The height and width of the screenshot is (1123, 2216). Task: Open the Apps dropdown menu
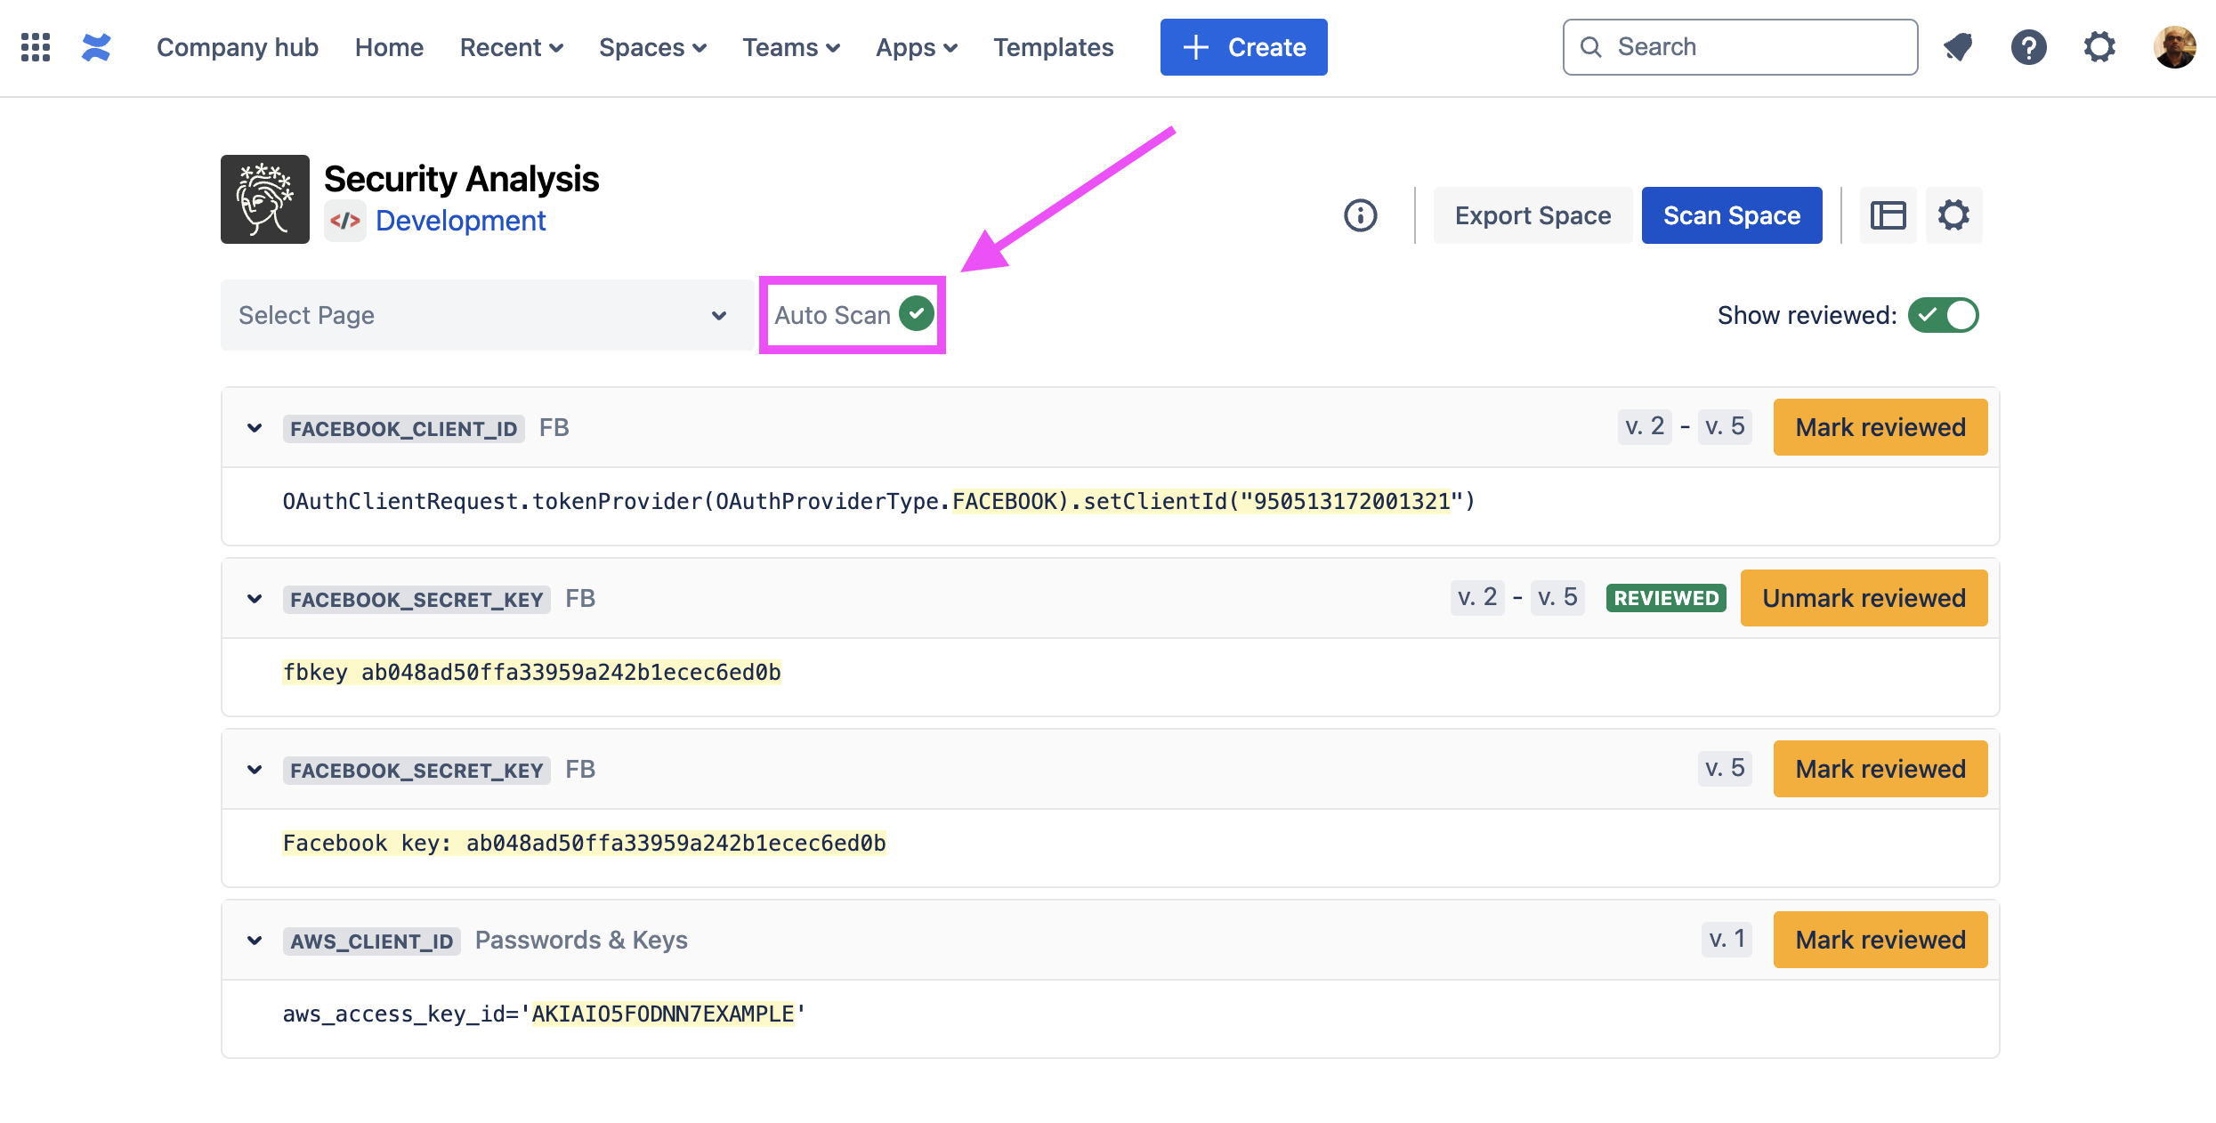pos(917,47)
